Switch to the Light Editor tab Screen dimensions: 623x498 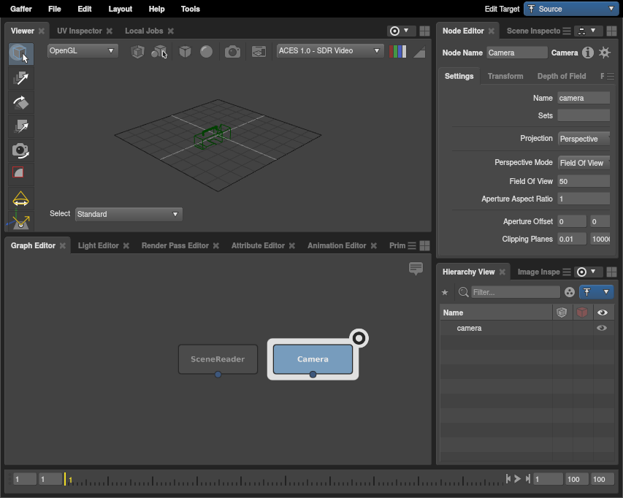pyautogui.click(x=98, y=246)
